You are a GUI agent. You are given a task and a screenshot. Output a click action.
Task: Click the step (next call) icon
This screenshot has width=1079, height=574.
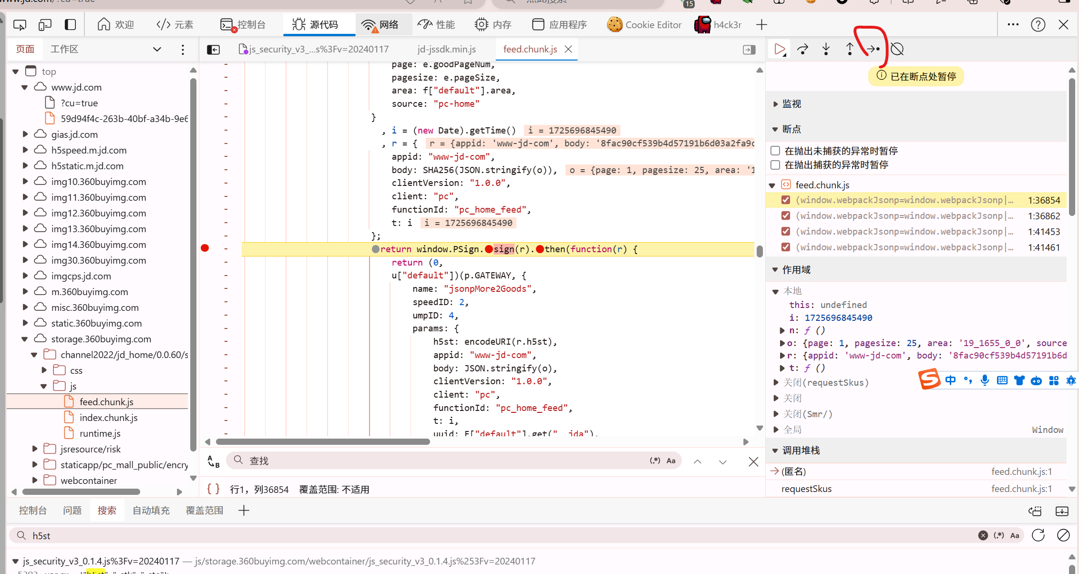click(873, 49)
